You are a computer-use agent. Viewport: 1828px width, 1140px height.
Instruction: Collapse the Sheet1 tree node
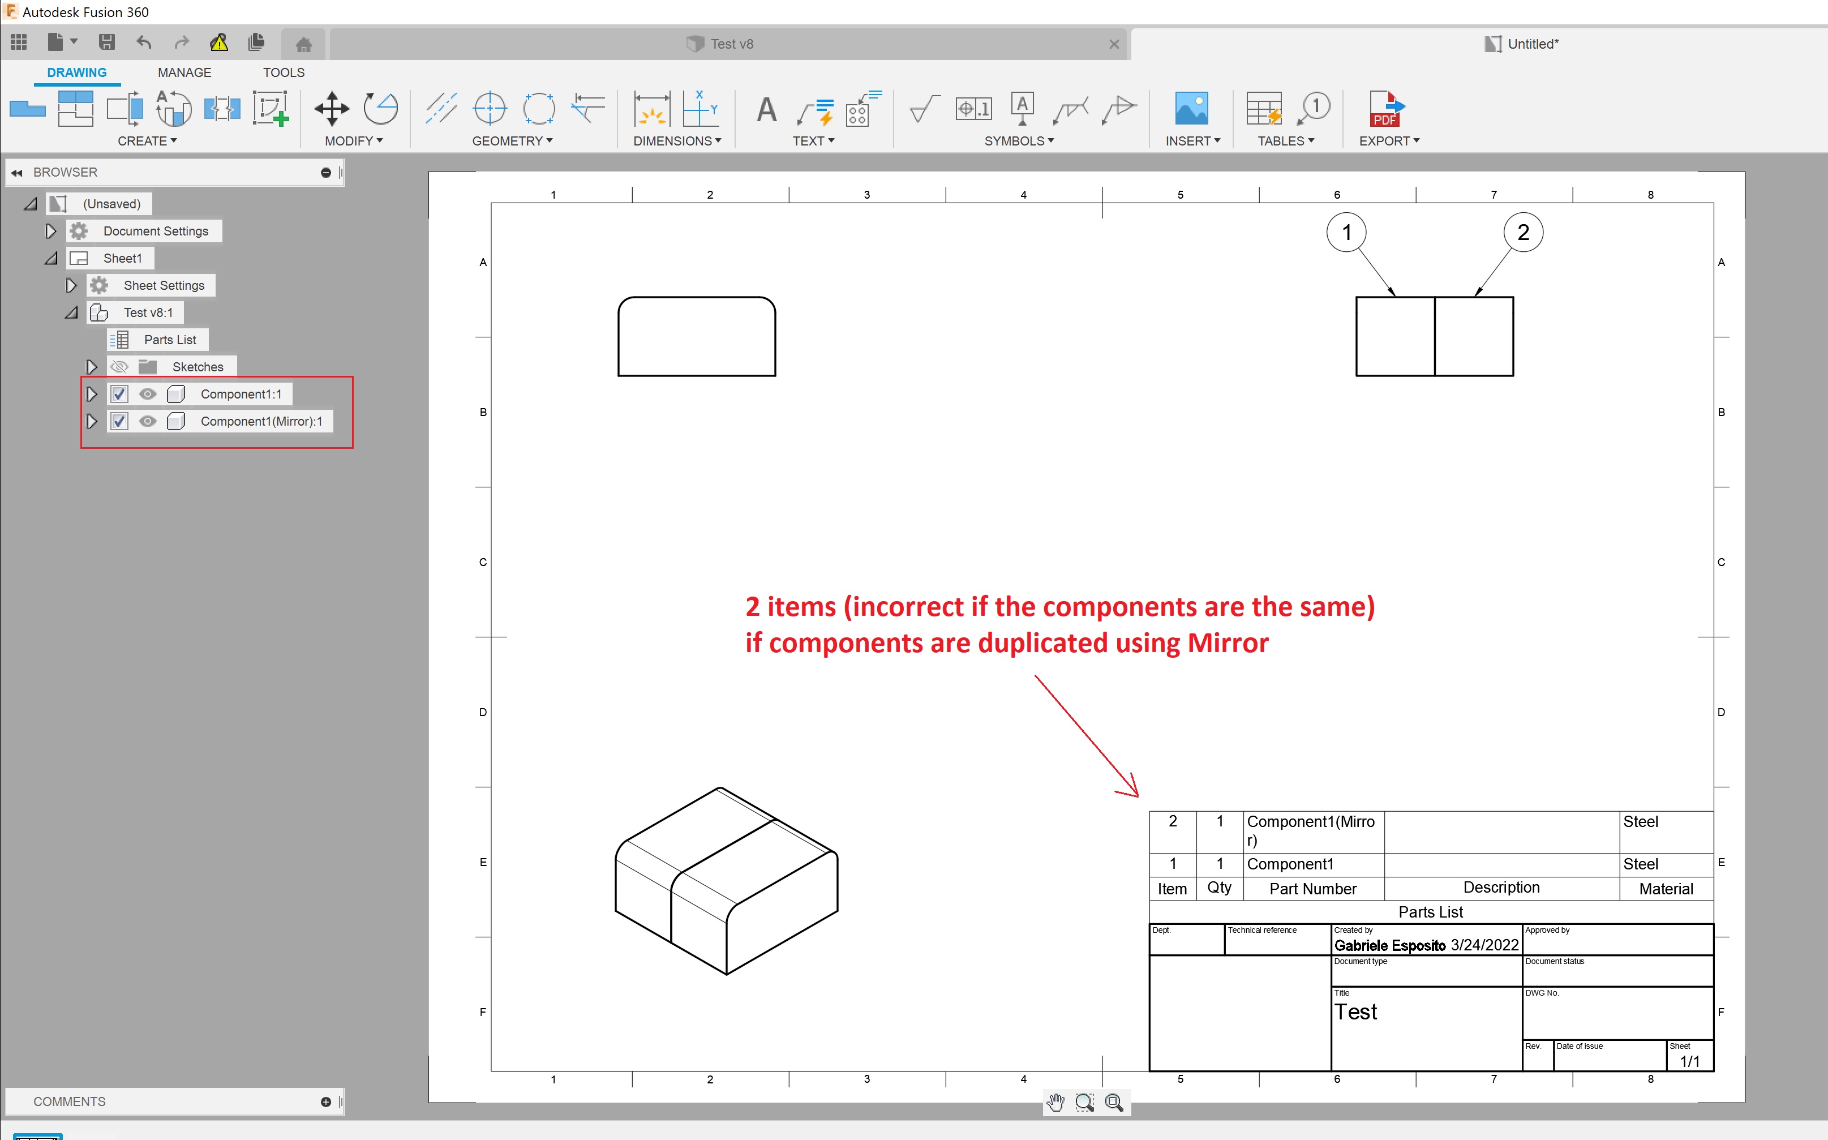(50, 259)
